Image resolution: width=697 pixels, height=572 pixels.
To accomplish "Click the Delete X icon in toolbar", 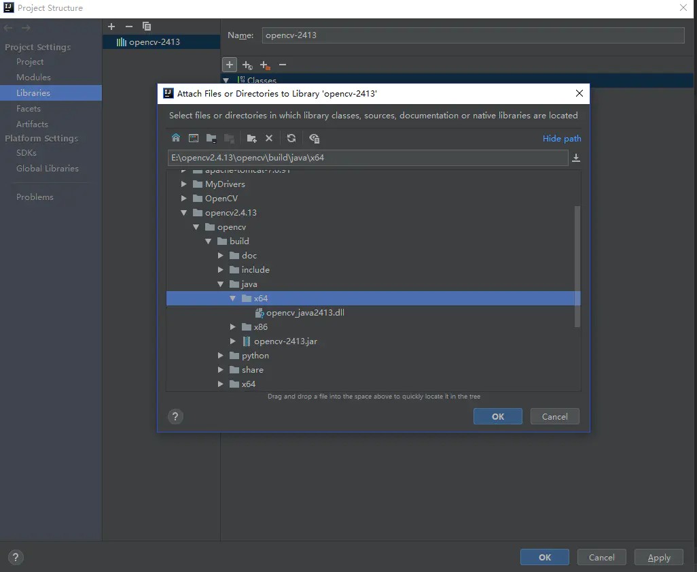I will click(x=269, y=138).
